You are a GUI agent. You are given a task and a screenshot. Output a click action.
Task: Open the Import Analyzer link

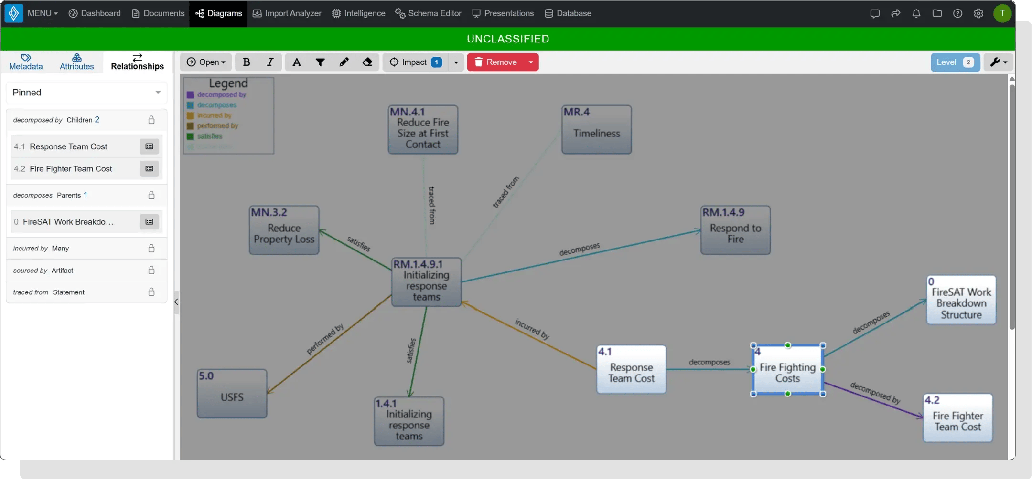pyautogui.click(x=287, y=13)
